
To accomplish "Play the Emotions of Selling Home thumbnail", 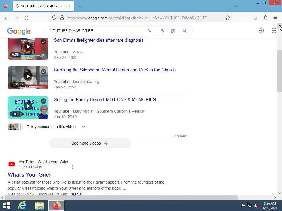I will point(28,107).
